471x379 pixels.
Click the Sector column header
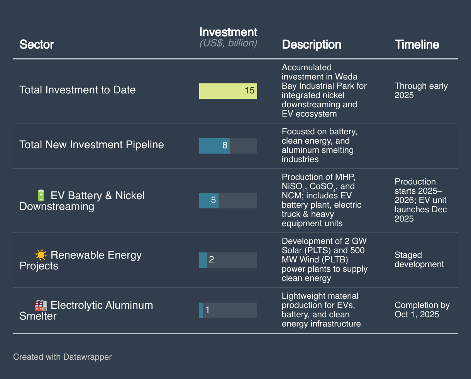coord(37,44)
